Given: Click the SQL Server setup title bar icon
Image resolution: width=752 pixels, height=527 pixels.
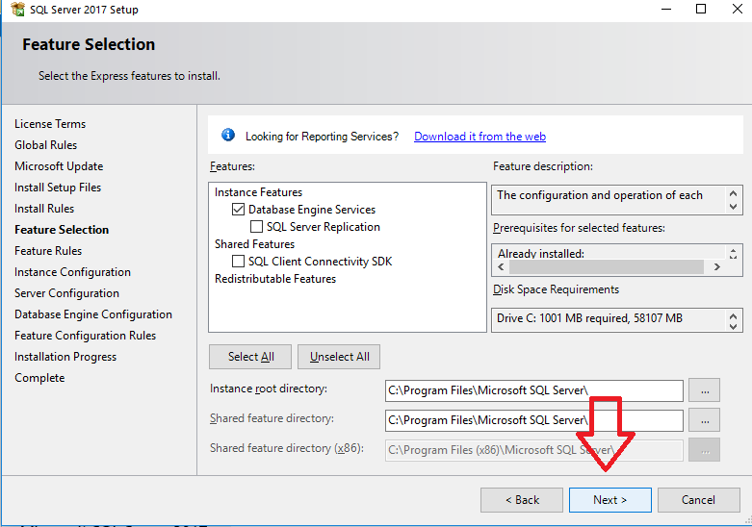Looking at the screenshot, I should 18,10.
